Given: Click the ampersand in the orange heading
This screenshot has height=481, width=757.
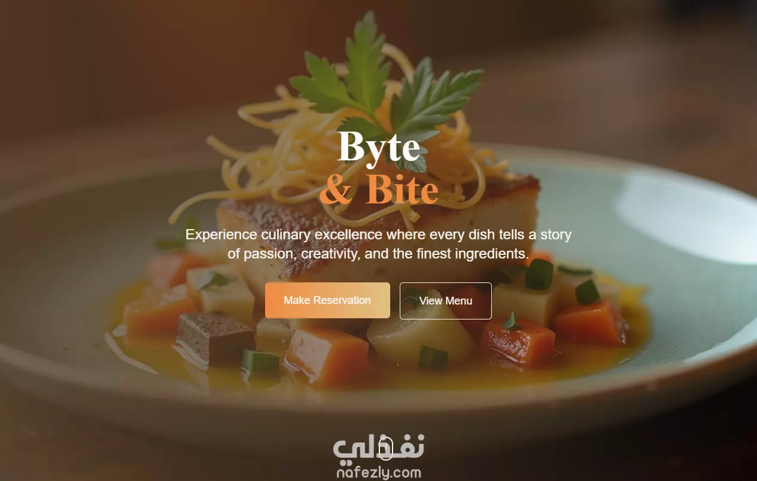Looking at the screenshot, I should tap(336, 190).
